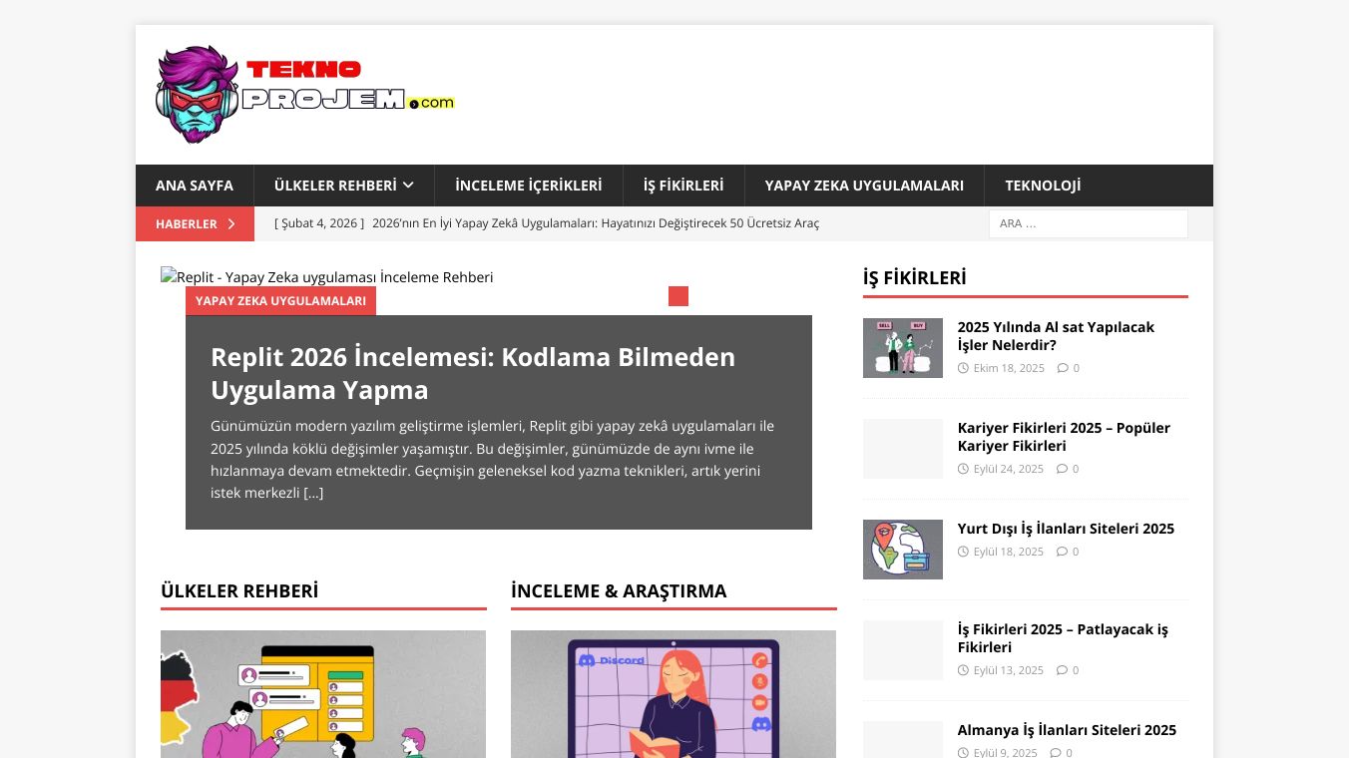Click the comment icon on the Yurt Dışı post
Screen dimensions: 1349x758
point(1062,552)
